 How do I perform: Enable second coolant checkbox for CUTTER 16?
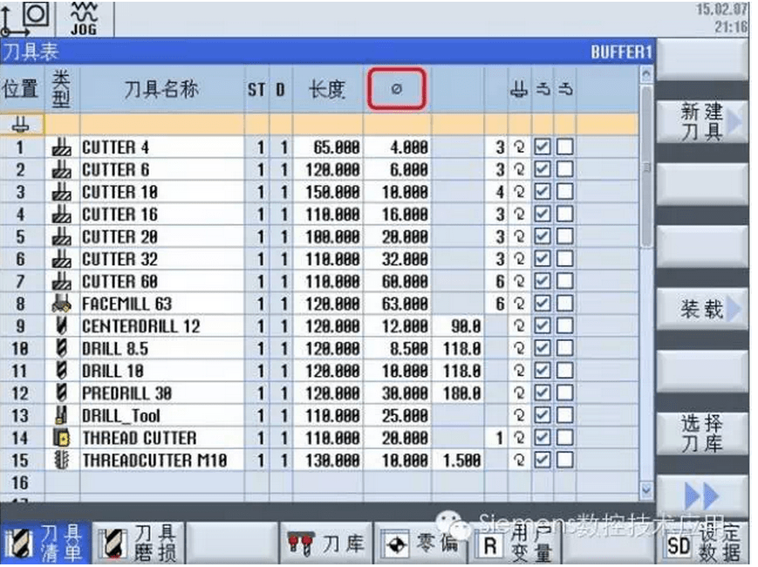click(564, 215)
